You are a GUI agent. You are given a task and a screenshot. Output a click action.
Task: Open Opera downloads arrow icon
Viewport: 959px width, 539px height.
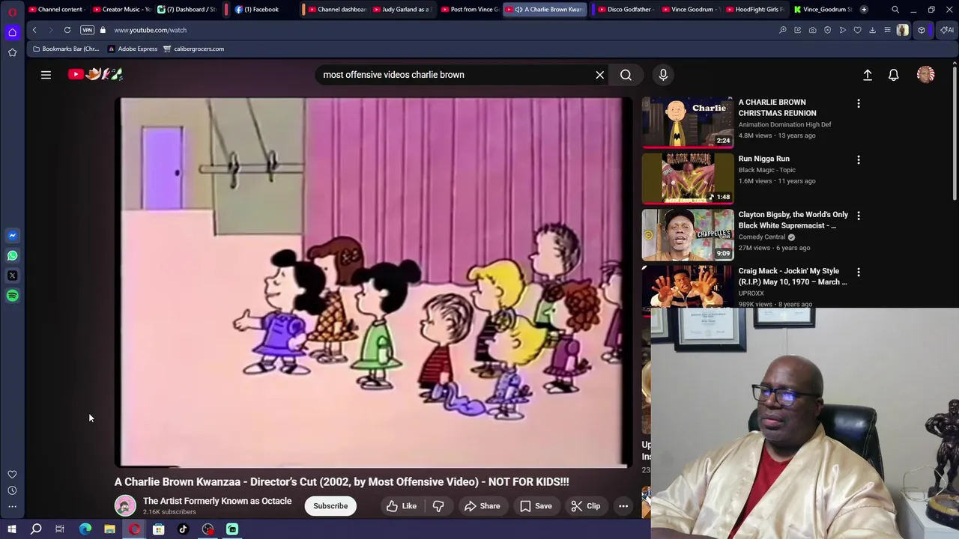click(x=872, y=30)
